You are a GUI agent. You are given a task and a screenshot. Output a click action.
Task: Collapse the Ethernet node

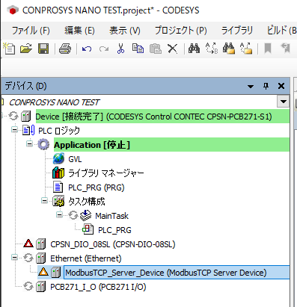[x=15, y=258]
